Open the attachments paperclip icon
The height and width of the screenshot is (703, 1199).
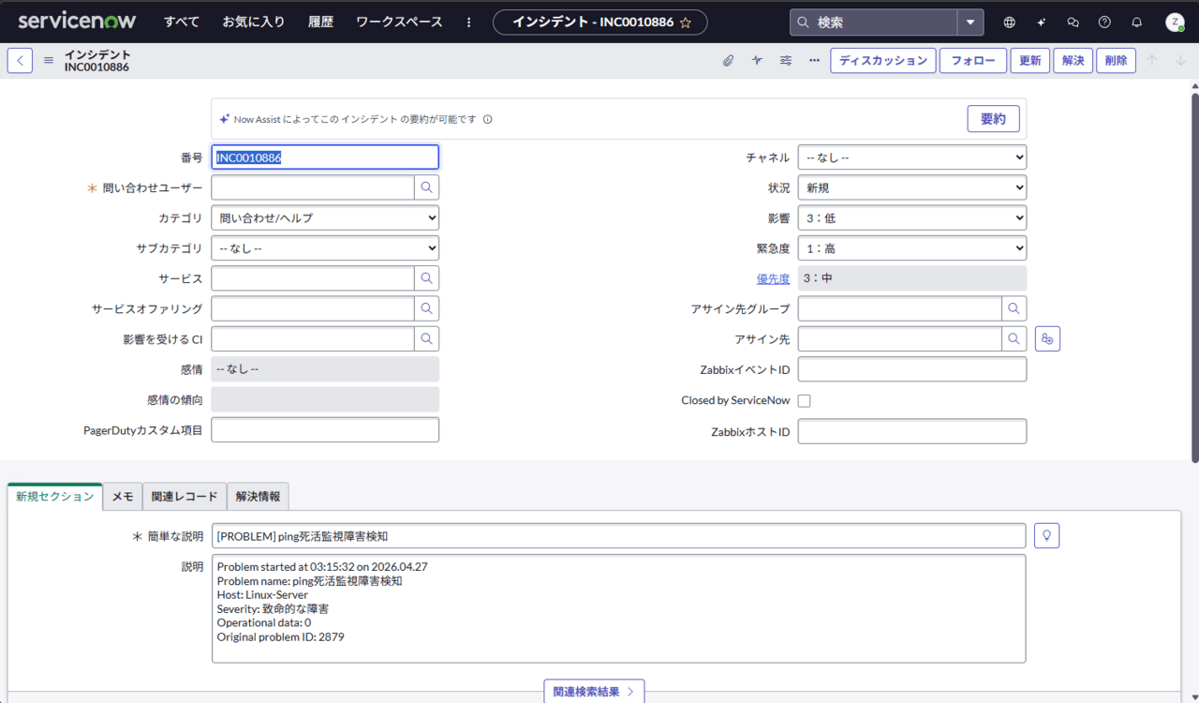coord(728,60)
